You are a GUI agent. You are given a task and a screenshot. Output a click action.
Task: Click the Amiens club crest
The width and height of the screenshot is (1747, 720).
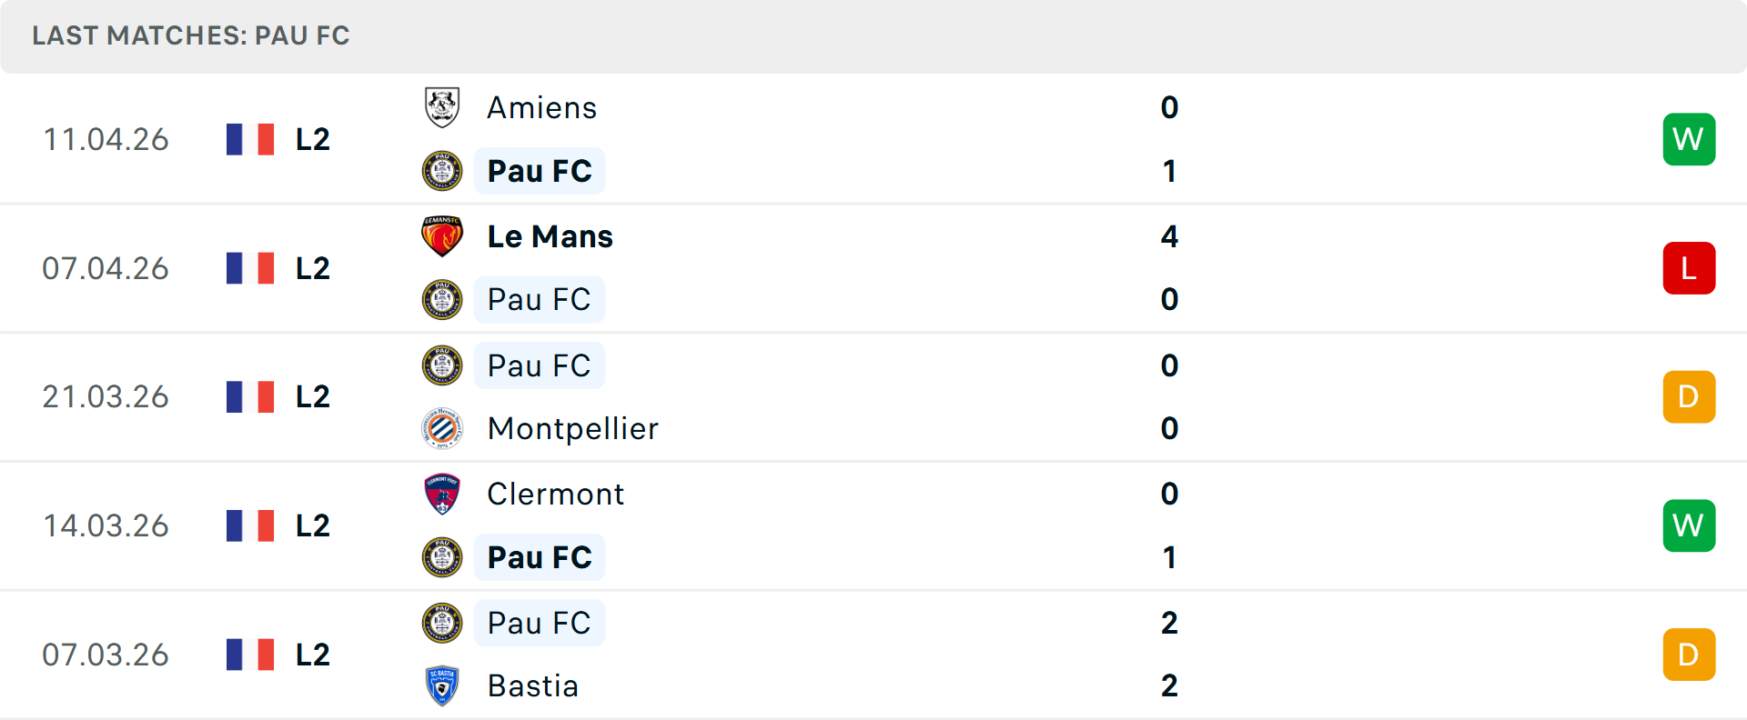[442, 107]
